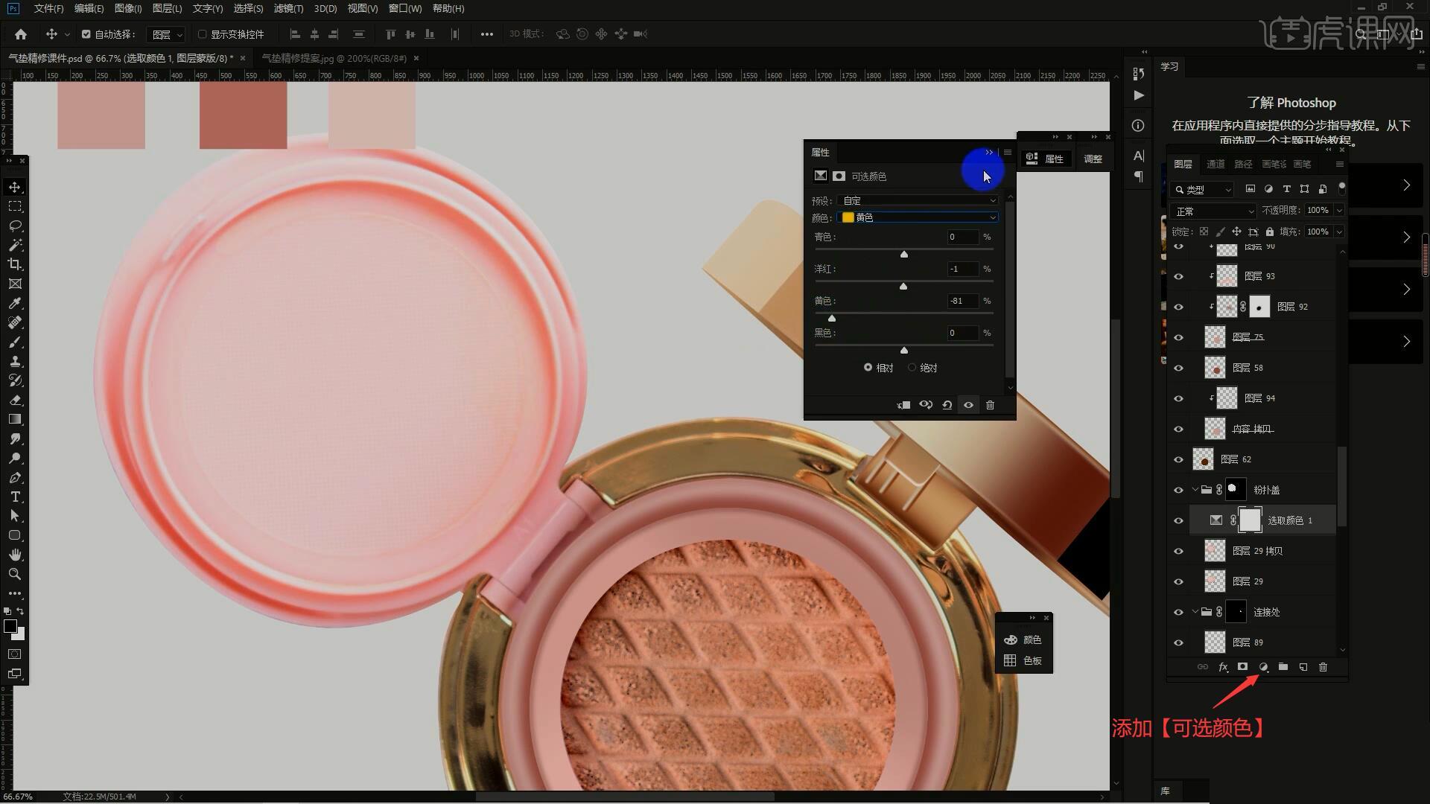Open the blend mode dropdown 正常
The height and width of the screenshot is (804, 1430).
[x=1213, y=211]
